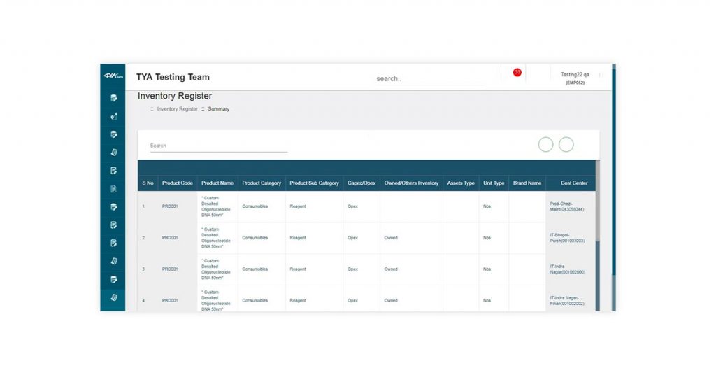Open notifications with the red 35 badge
This screenshot has width=716, height=375.
[x=517, y=73]
